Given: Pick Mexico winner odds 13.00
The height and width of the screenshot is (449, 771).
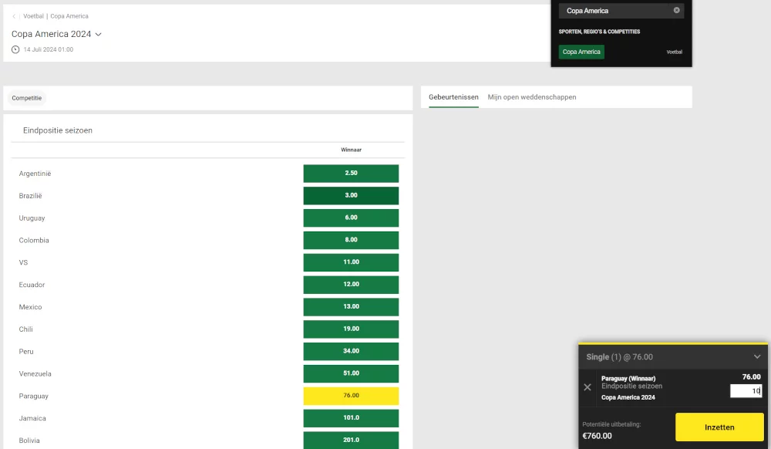Looking at the screenshot, I should pos(351,306).
